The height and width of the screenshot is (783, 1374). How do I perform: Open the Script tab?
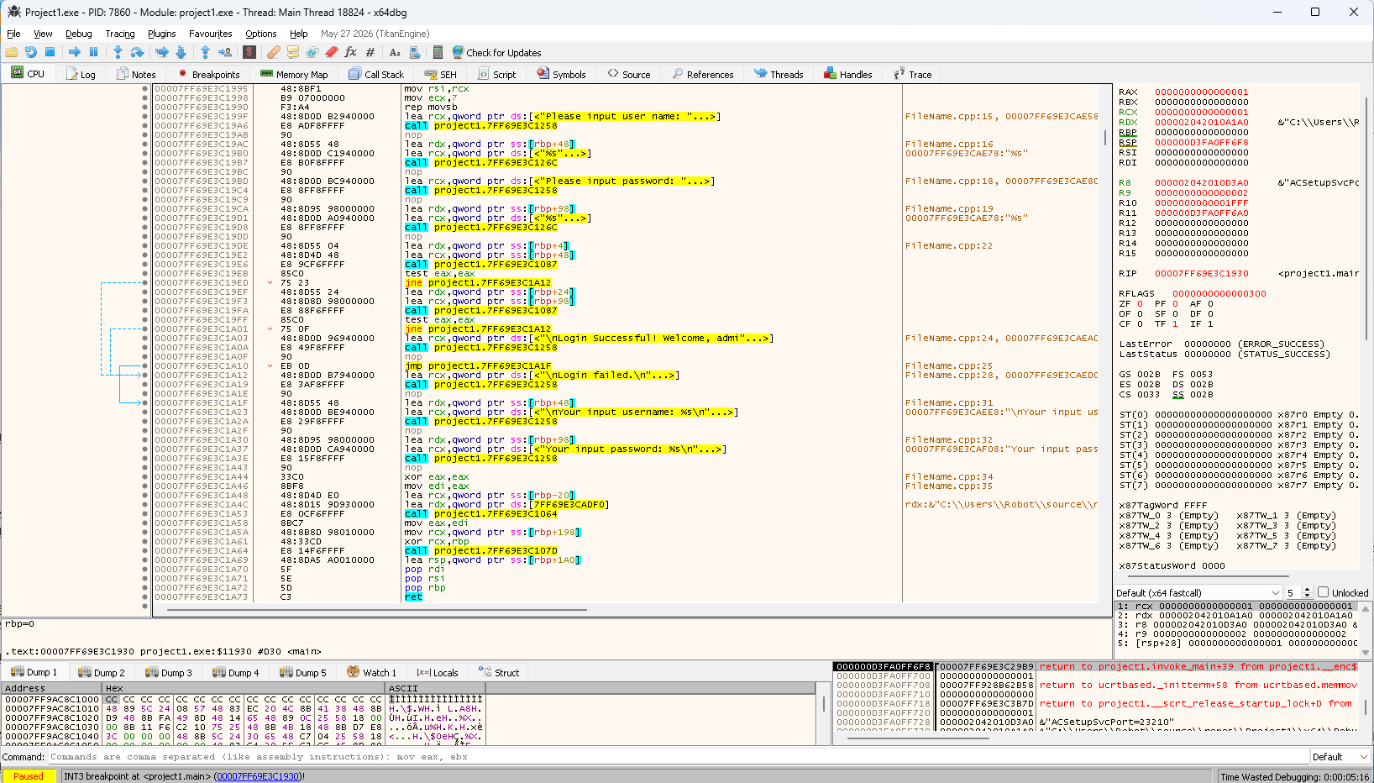tap(496, 74)
